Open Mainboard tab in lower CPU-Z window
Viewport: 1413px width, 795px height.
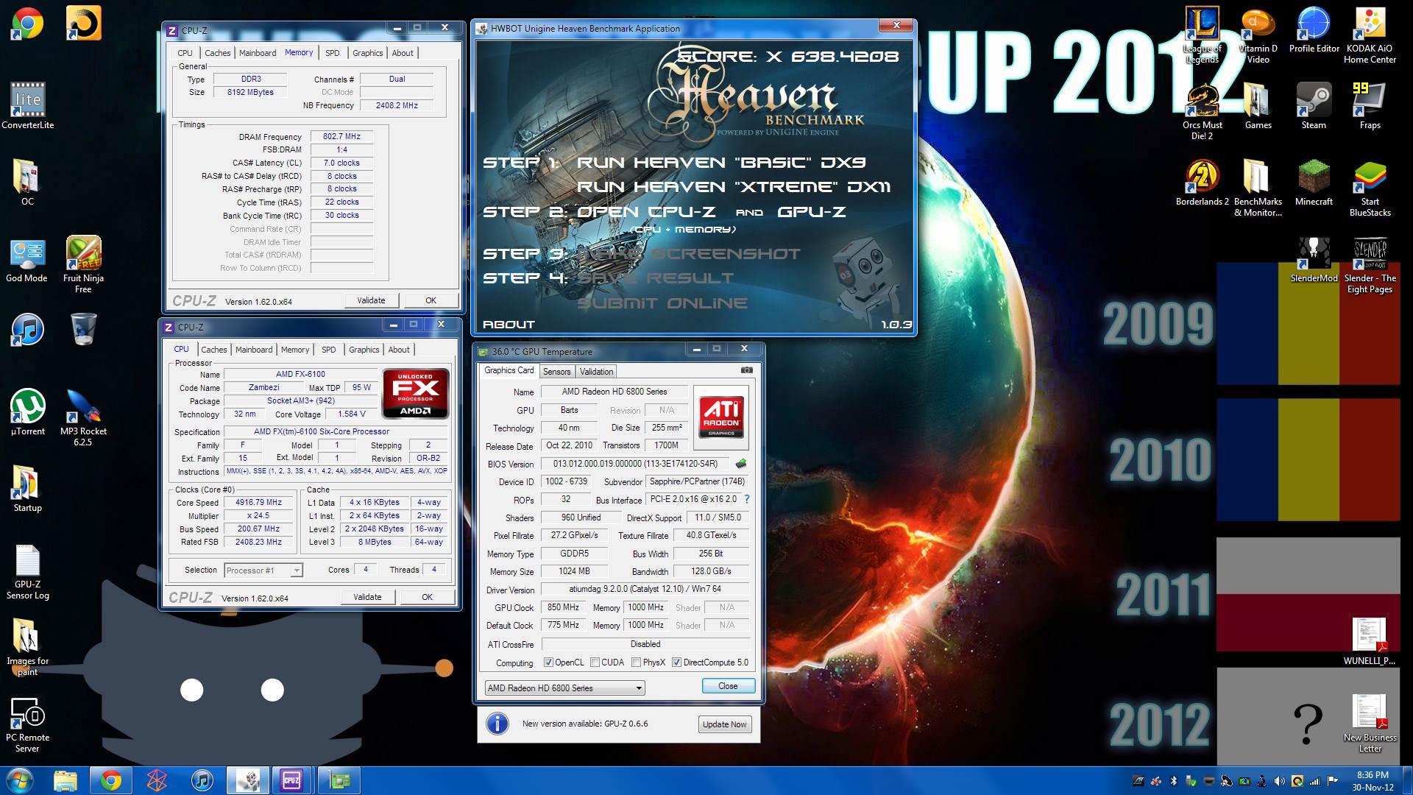point(254,350)
